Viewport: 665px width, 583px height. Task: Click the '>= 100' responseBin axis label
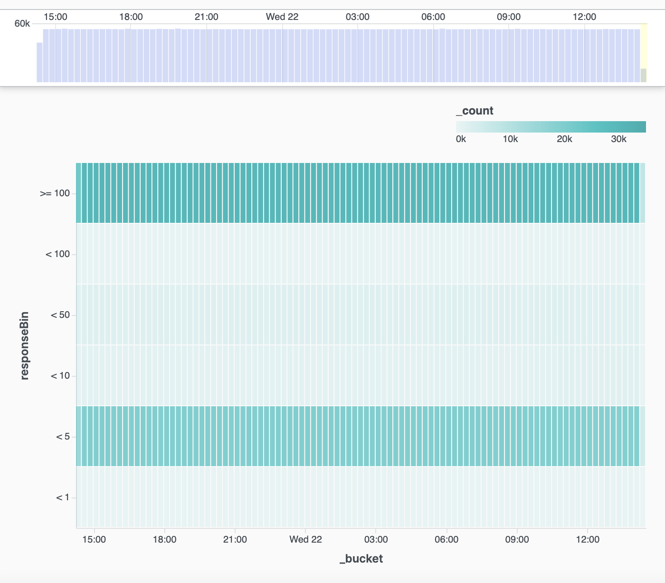click(x=55, y=193)
